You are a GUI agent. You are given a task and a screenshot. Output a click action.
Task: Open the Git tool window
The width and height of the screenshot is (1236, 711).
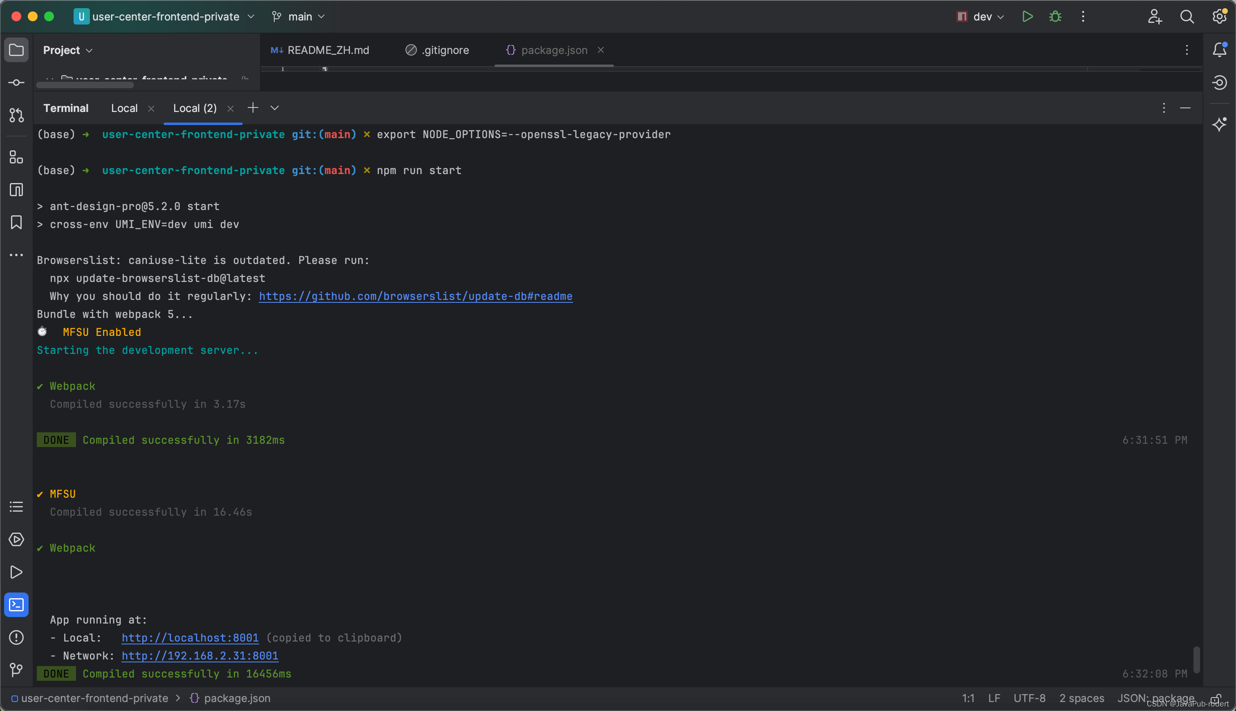coord(16,670)
